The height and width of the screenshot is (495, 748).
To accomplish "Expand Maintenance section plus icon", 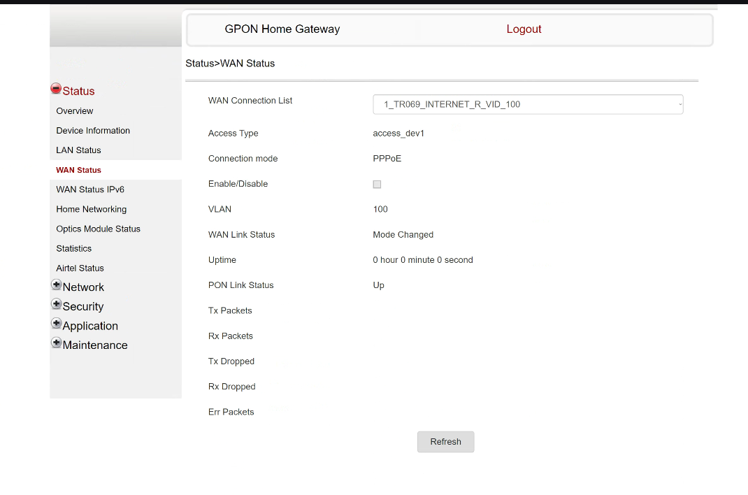I will [x=56, y=343].
